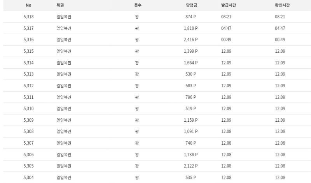The height and width of the screenshot is (183, 311).
Task: Select row number 5,315
Action: (28, 51)
